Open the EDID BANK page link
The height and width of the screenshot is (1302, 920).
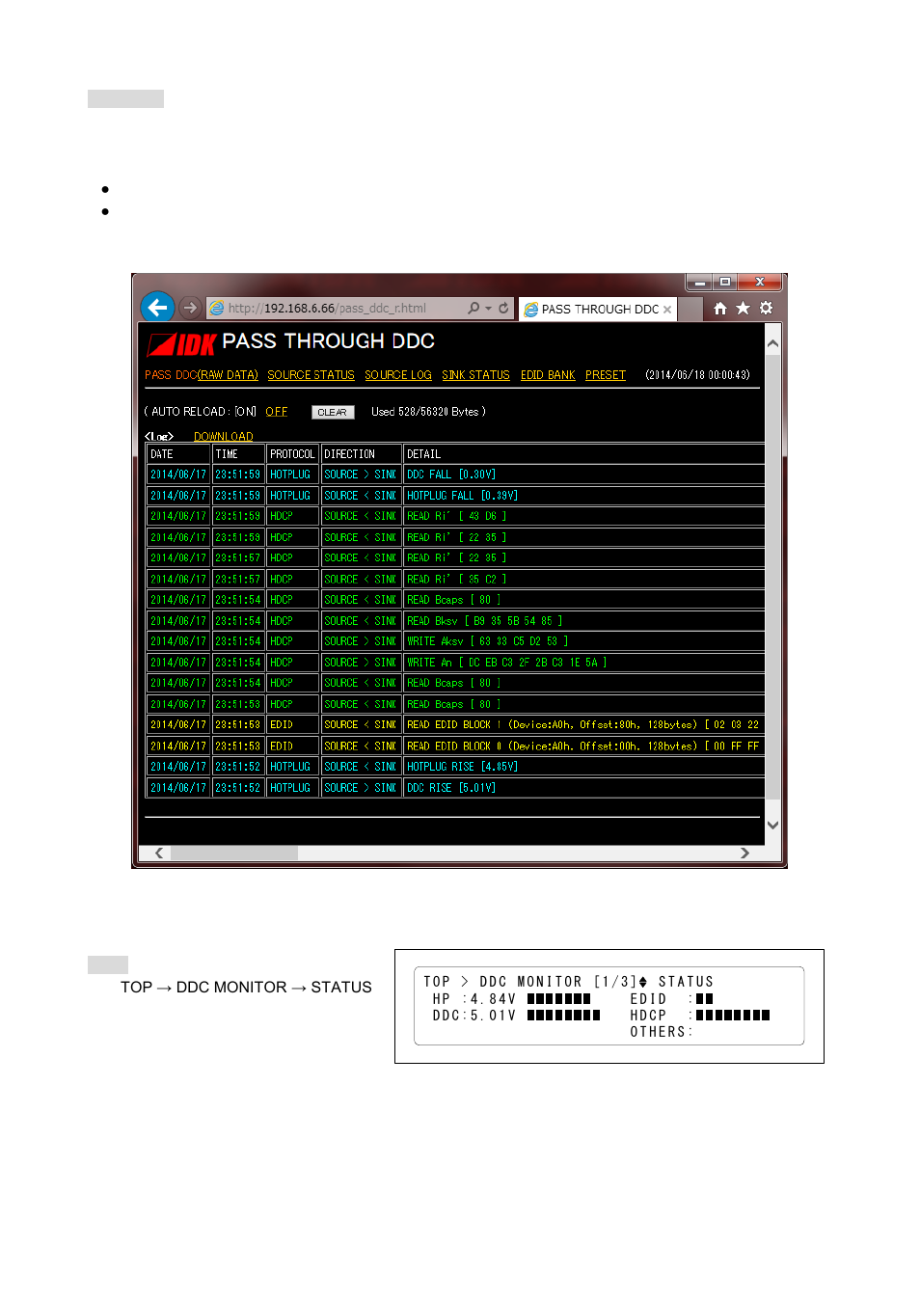548,375
